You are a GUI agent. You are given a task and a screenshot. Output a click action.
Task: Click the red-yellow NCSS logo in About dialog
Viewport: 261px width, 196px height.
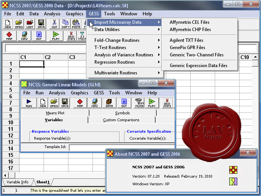pos(233,170)
